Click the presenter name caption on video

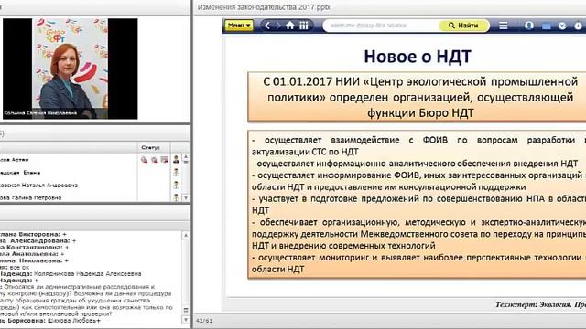coord(40,113)
